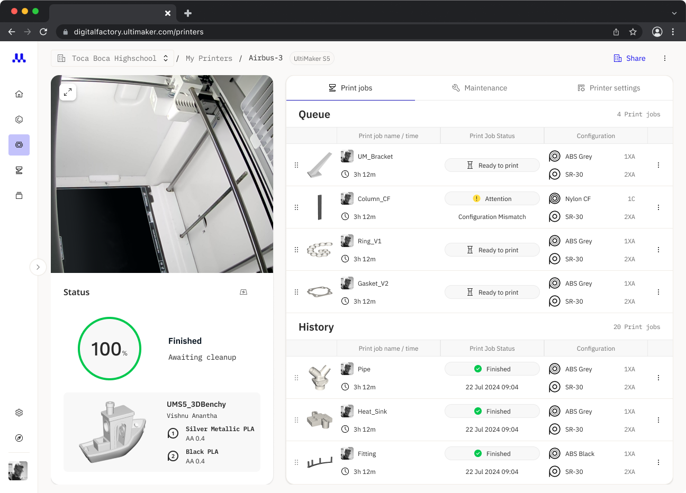Switch to the Printer settings tab
This screenshot has width=686, height=493.
[x=609, y=88]
